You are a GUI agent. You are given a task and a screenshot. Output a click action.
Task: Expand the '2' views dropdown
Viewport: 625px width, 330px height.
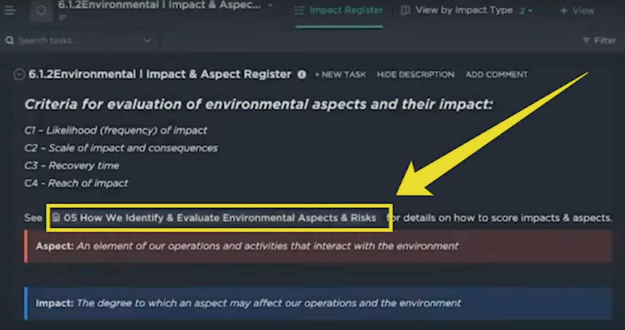point(526,11)
